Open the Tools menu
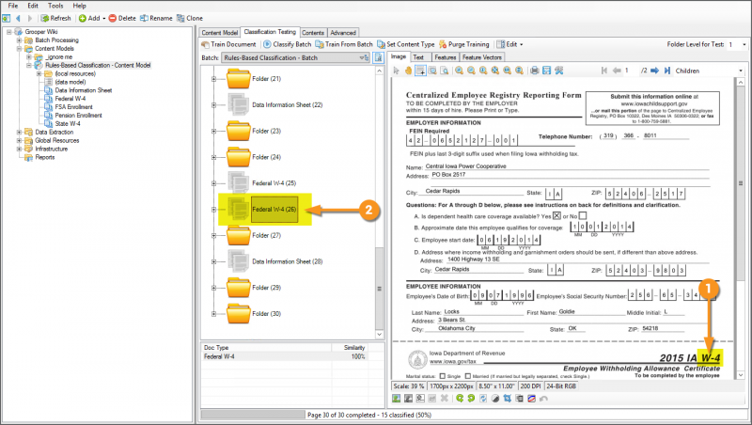The height and width of the screenshot is (425, 752). 55,6
